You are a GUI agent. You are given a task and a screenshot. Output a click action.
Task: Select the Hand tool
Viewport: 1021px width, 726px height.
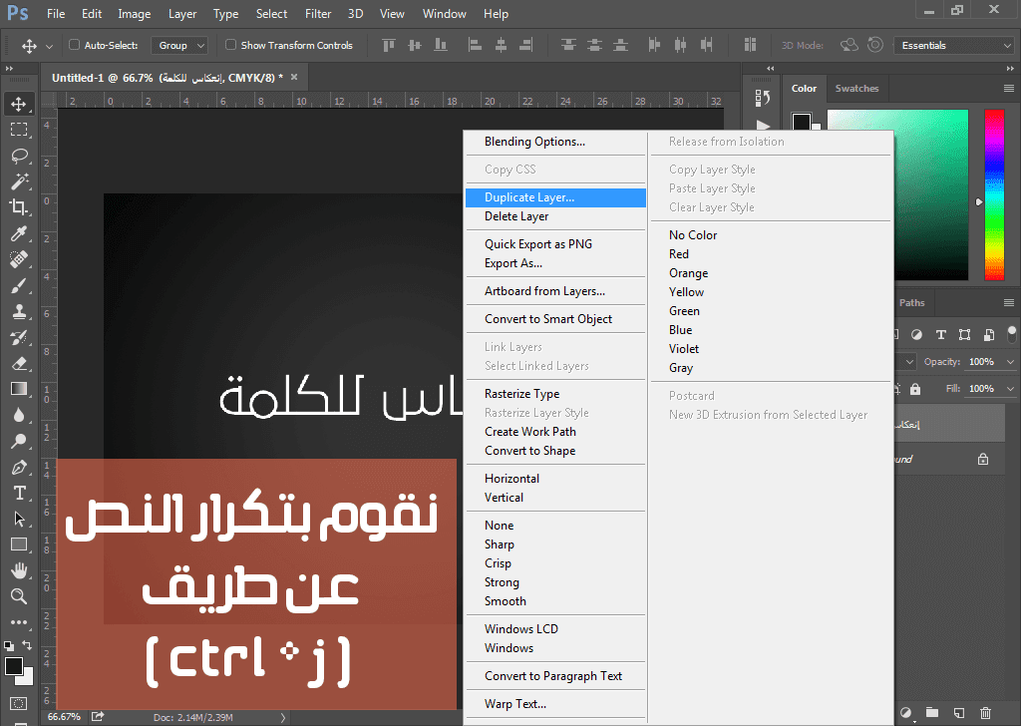pos(19,570)
